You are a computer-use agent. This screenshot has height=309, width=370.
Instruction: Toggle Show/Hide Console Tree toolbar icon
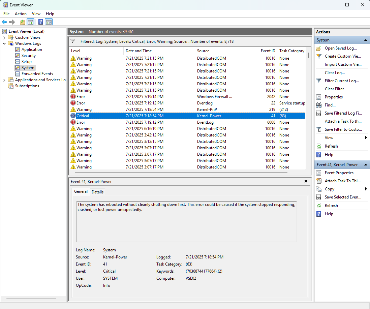pos(30,22)
